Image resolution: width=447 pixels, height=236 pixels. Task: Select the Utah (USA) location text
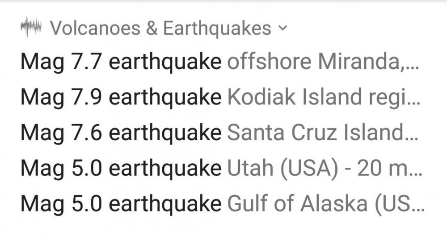point(283,168)
